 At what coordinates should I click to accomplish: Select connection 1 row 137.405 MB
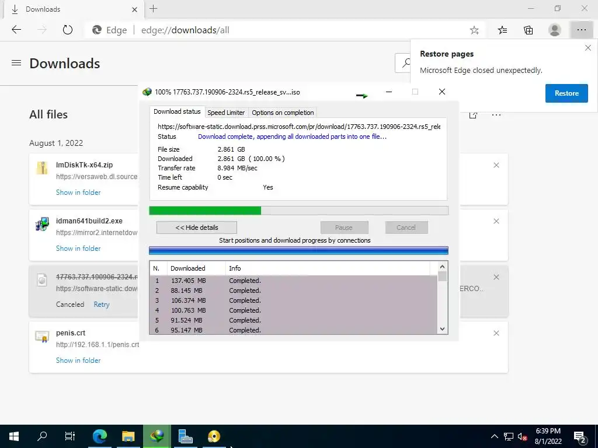coord(294,281)
